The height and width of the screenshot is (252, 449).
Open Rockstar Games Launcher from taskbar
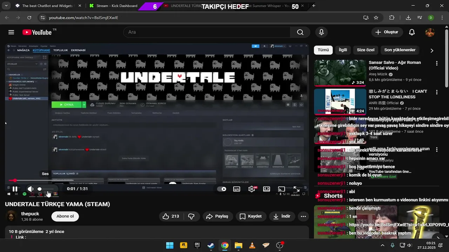(183, 245)
